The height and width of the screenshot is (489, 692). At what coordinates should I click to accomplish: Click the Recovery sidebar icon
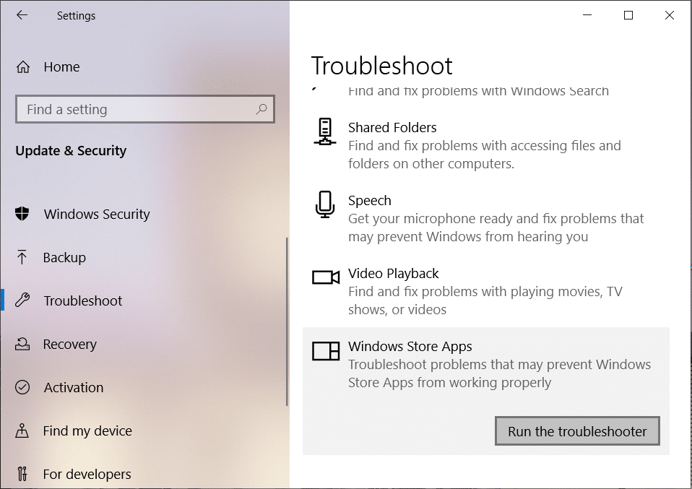tap(22, 344)
